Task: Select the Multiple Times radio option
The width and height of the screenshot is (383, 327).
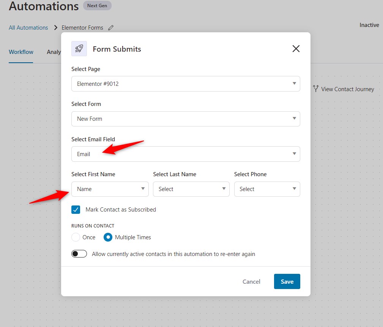Action: 108,237
